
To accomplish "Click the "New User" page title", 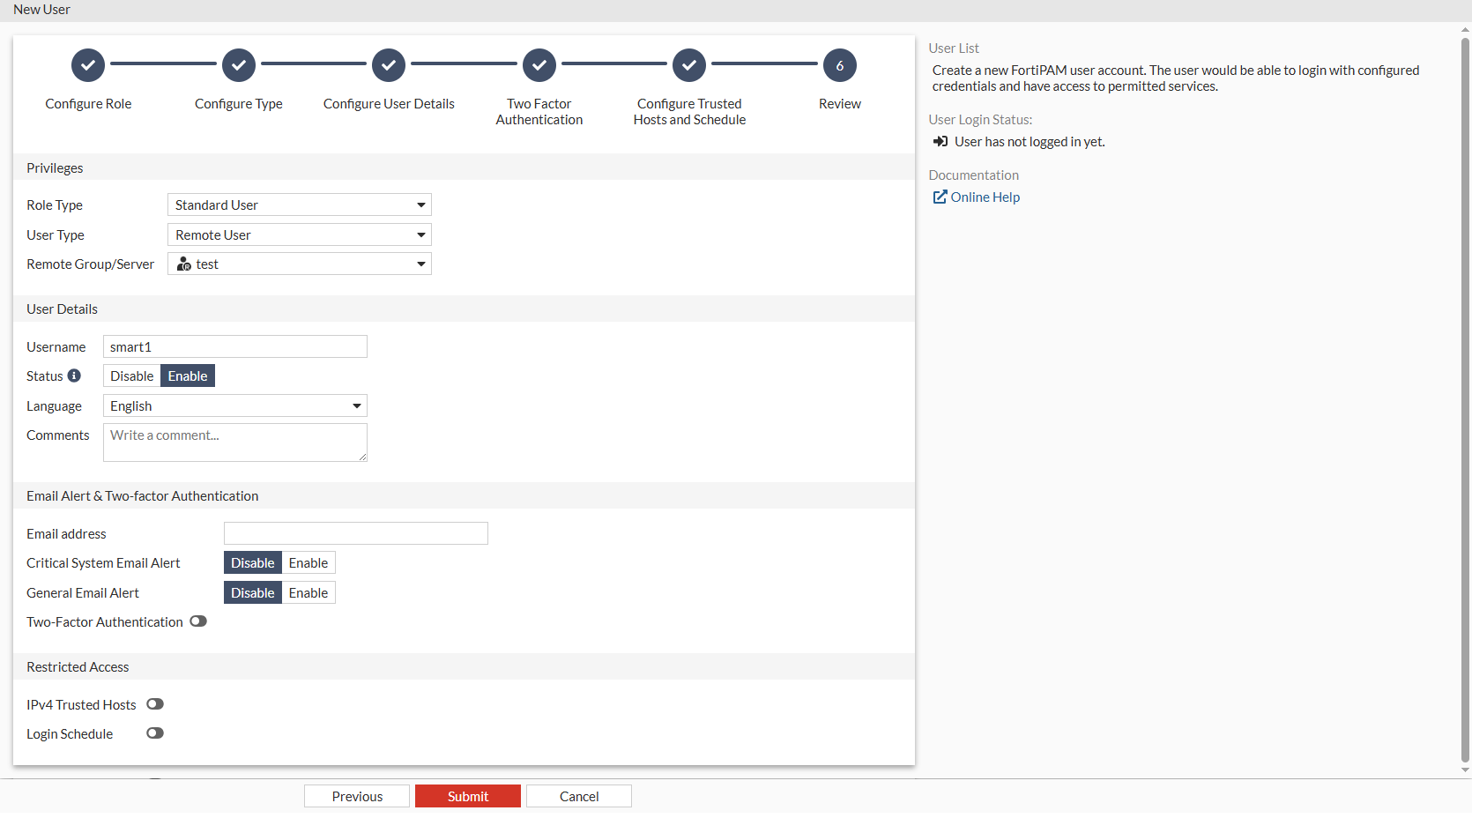I will click(41, 10).
